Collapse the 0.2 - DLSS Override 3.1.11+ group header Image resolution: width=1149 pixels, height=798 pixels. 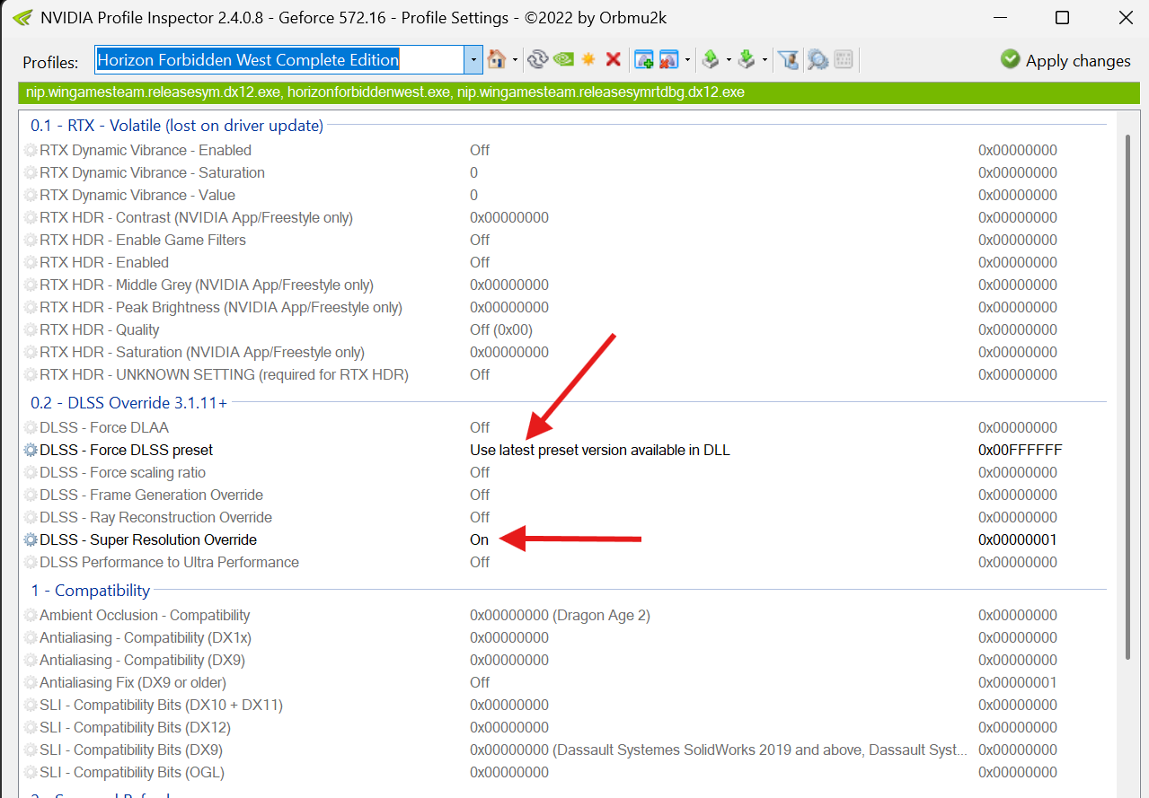[129, 403]
